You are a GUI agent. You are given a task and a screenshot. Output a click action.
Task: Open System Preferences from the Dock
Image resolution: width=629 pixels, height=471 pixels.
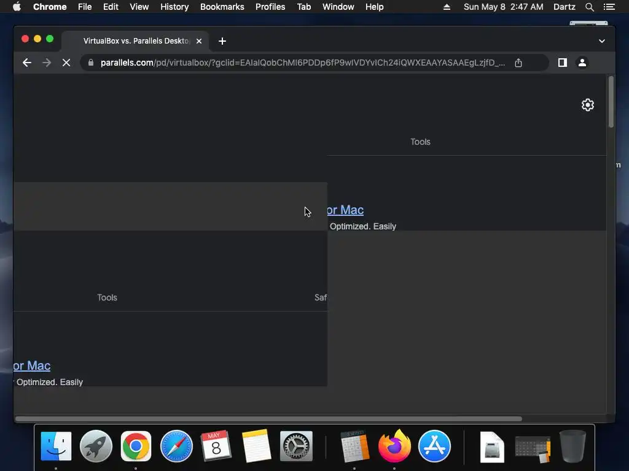click(x=296, y=446)
